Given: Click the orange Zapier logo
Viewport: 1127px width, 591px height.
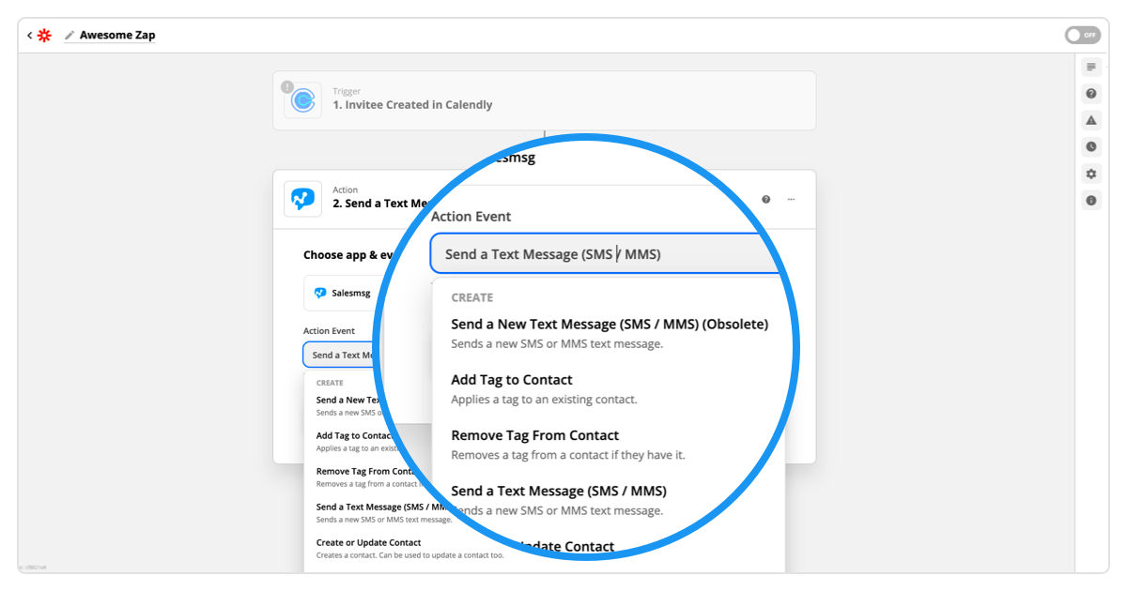Looking at the screenshot, I should pyautogui.click(x=44, y=36).
